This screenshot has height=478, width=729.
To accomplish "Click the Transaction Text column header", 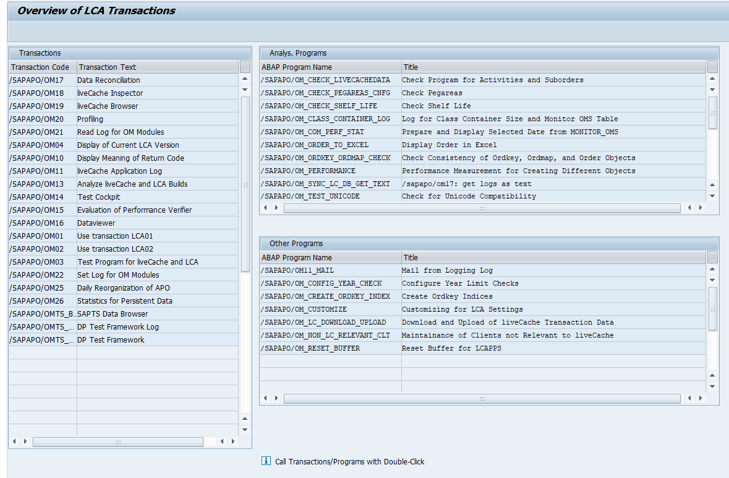I will click(x=157, y=67).
